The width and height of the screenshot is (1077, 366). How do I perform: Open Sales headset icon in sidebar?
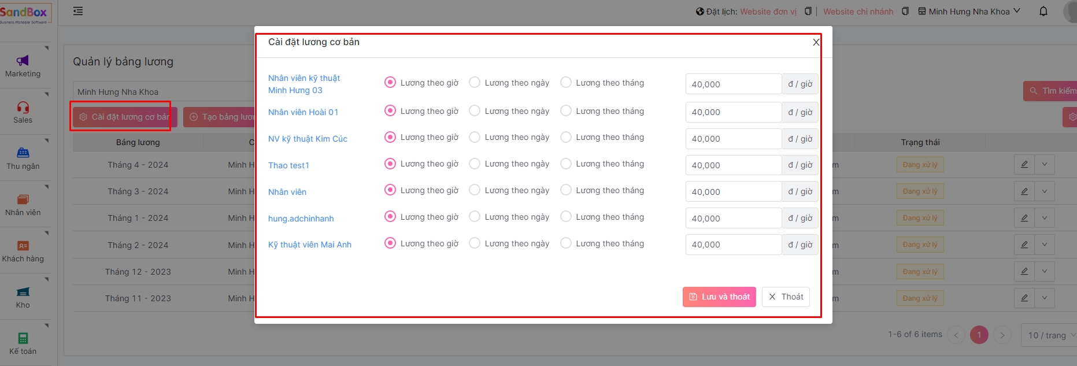tap(23, 108)
